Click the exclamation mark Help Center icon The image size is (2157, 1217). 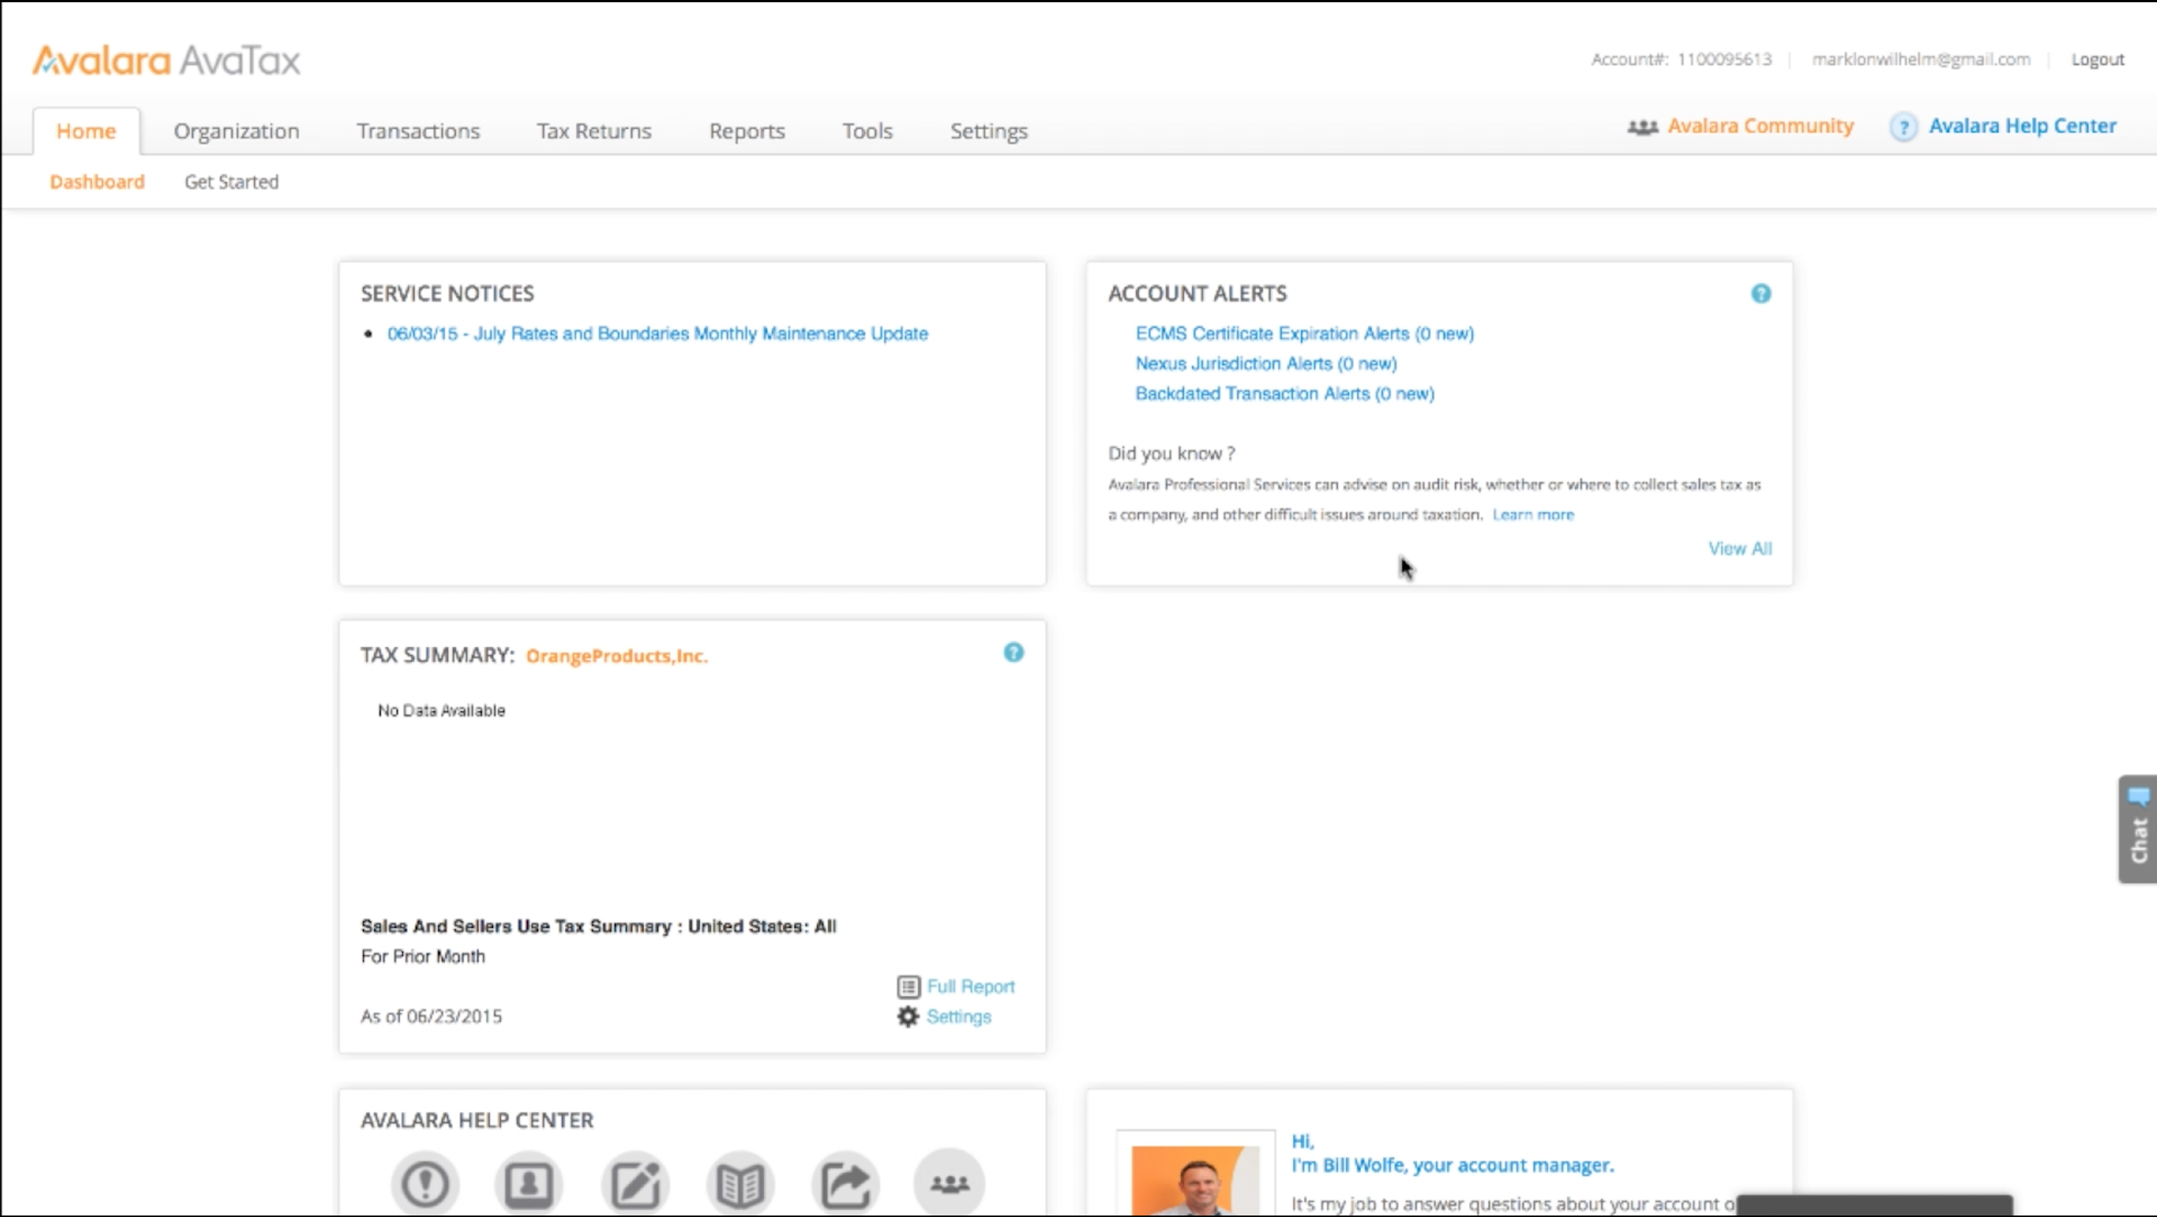pyautogui.click(x=425, y=1183)
